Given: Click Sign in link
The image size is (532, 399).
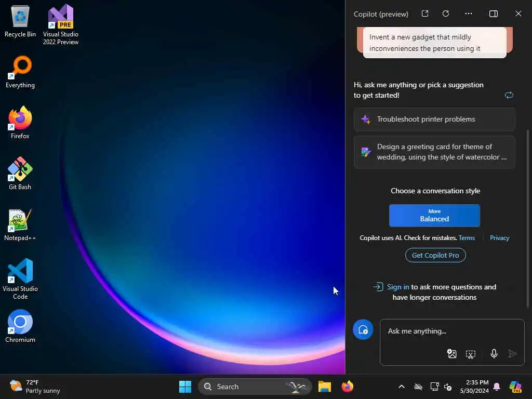Looking at the screenshot, I should click(x=398, y=287).
